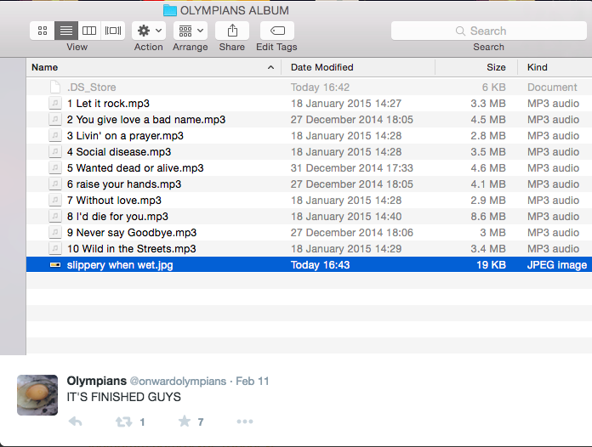592x447 pixels.
Task: Select list view button in toolbar
Action: (66, 31)
